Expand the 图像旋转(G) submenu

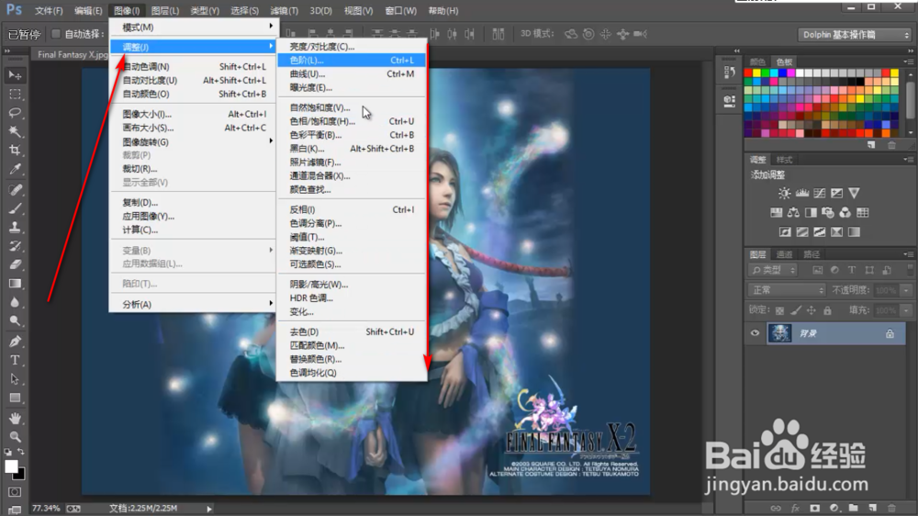(x=192, y=141)
